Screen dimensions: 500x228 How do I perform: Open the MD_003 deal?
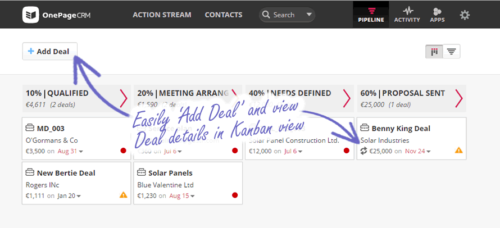coord(51,129)
